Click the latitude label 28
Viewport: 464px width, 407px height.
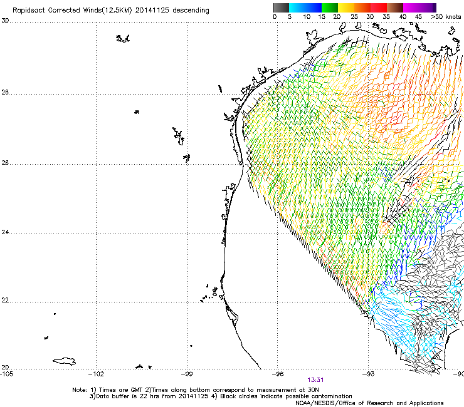[5, 92]
